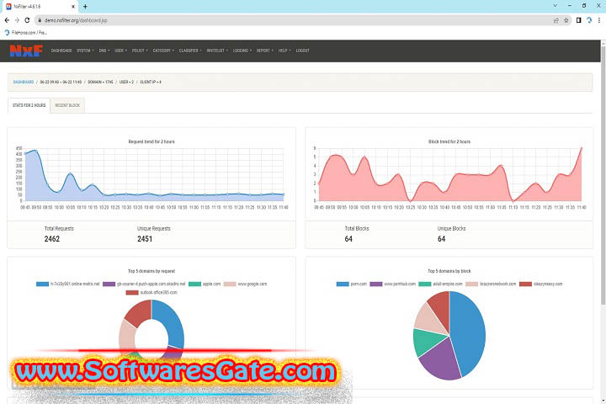Screen dimensions: 606x404
Task: Toggle the pink www.google.com legend swatch
Action: [x=230, y=284]
